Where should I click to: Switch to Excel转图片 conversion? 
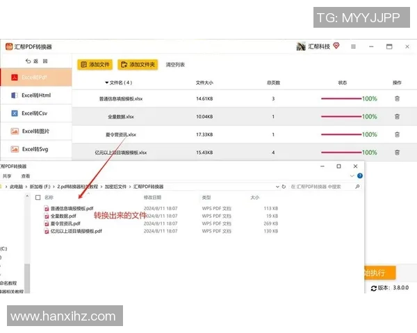36,131
